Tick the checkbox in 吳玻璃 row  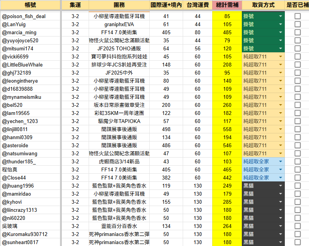[297, 226]
